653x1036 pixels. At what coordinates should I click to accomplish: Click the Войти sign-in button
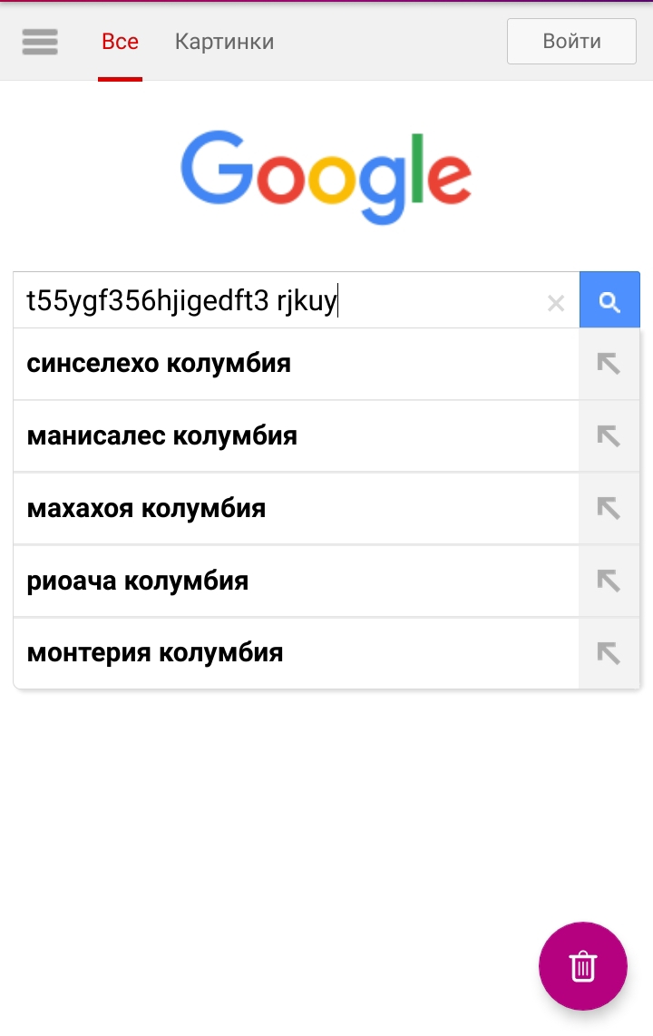[x=571, y=41]
